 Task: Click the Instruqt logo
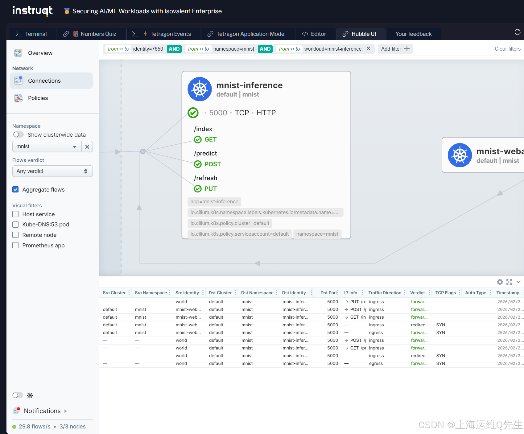coord(33,11)
